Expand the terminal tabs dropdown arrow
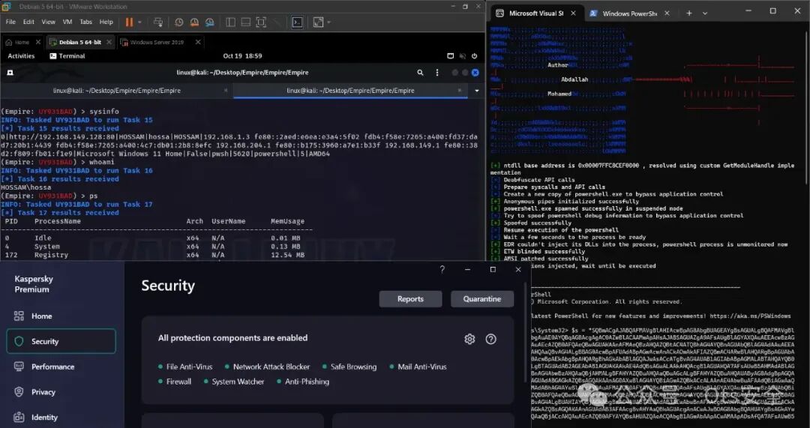 [x=477, y=91]
